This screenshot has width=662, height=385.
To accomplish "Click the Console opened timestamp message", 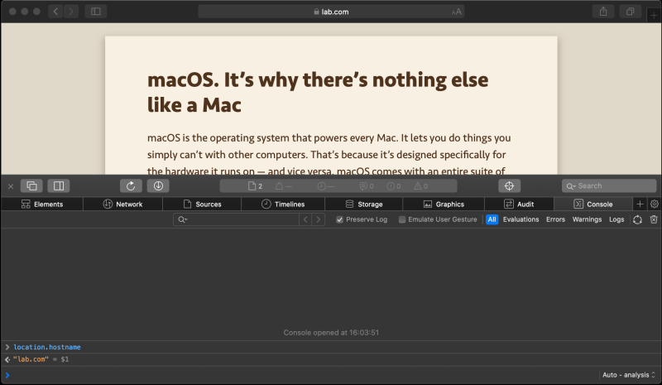I will pyautogui.click(x=331, y=333).
